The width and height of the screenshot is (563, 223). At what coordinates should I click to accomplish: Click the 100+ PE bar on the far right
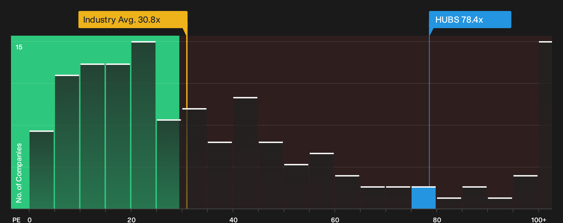[x=545, y=125]
